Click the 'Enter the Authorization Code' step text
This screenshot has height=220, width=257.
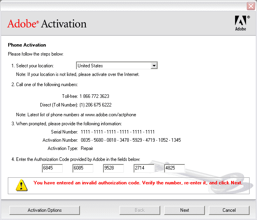76,159
